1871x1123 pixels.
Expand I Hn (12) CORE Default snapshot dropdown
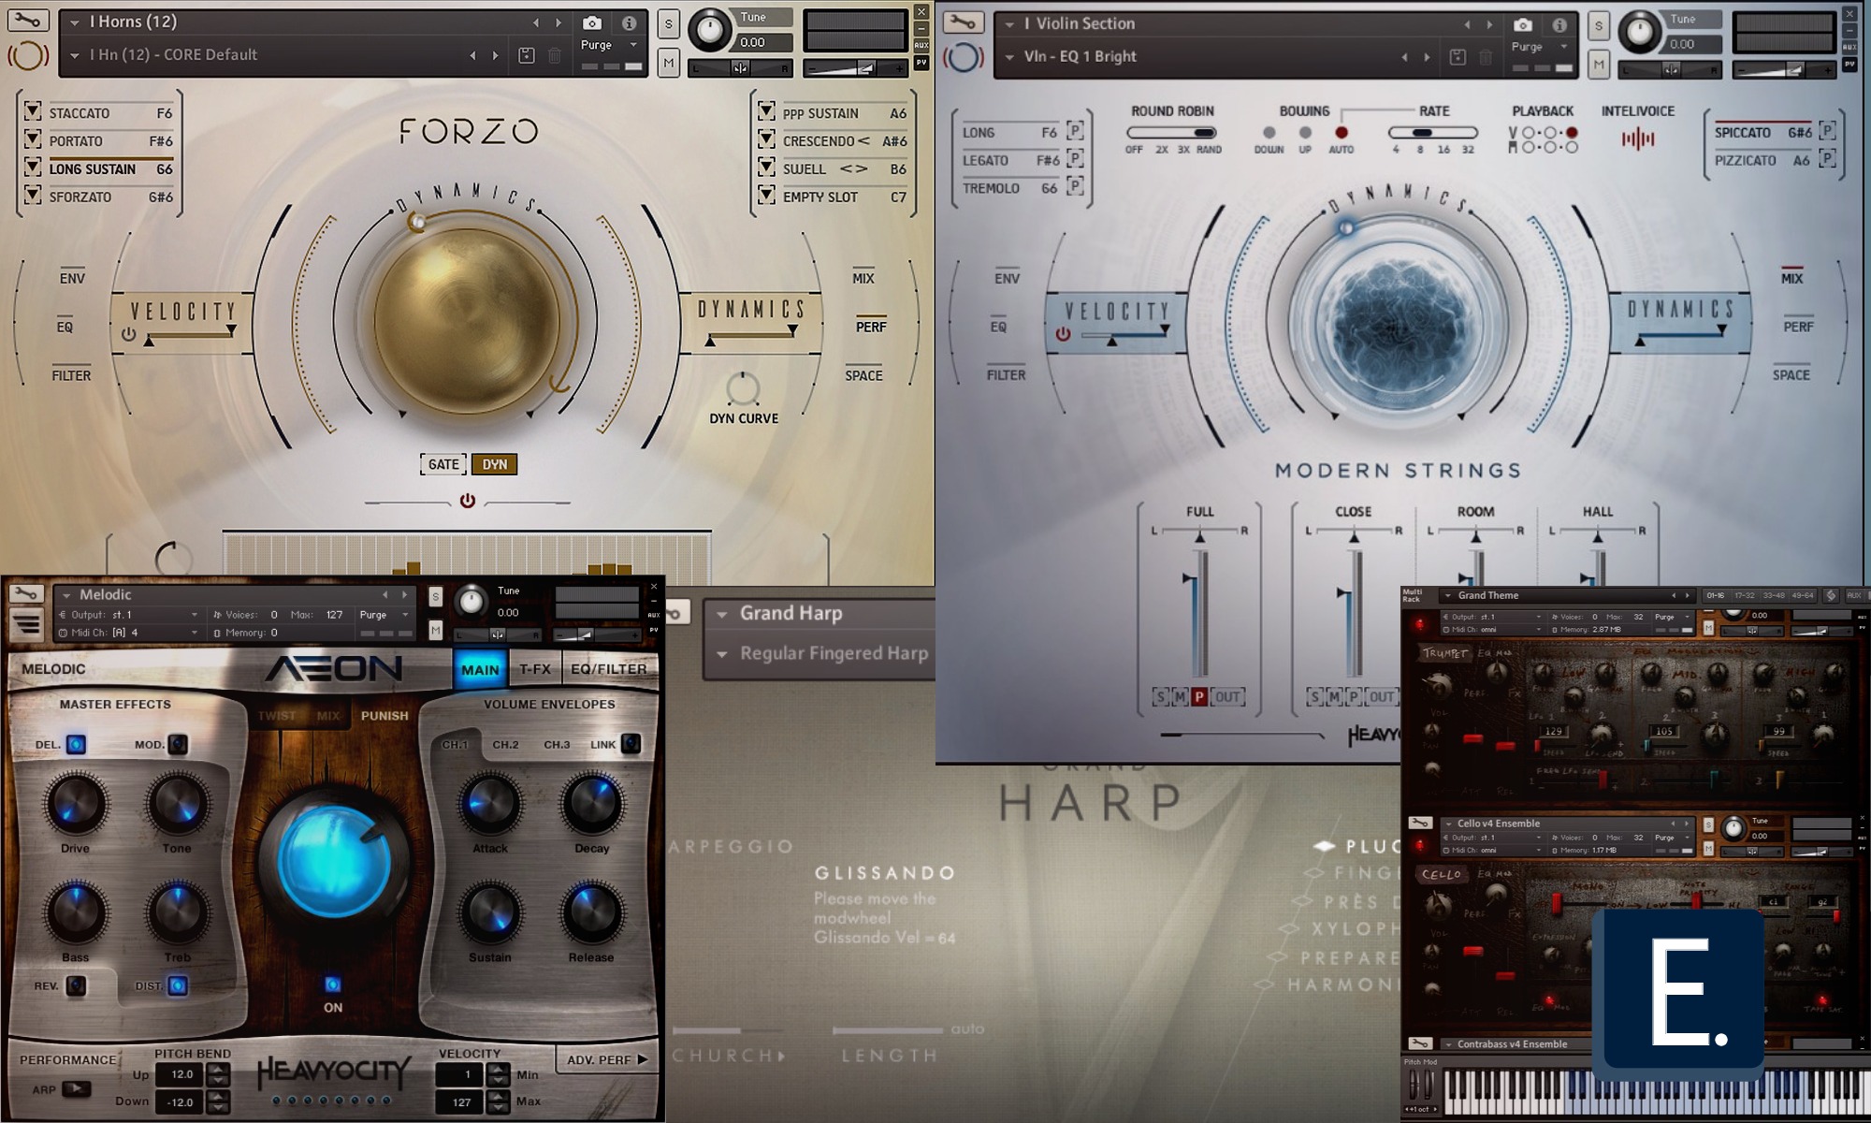pos(75,55)
